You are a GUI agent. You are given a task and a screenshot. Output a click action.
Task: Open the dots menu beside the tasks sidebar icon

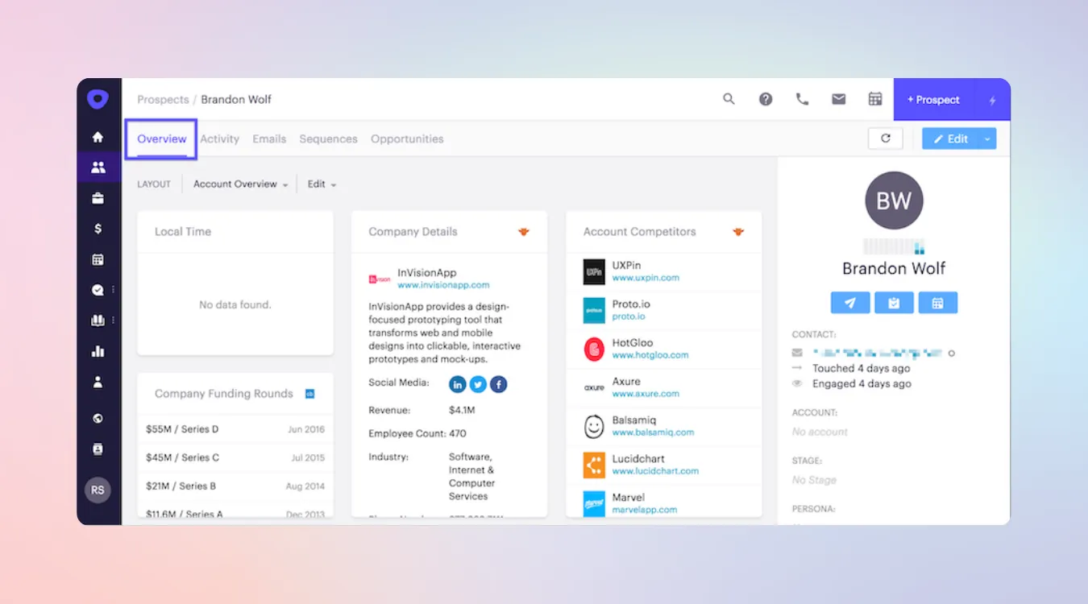(x=114, y=290)
